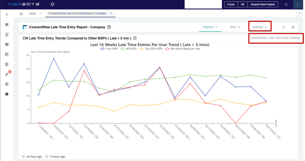
Task: Select ConnectWise Late Time Entry Settings menu item
Action: pos(275,38)
